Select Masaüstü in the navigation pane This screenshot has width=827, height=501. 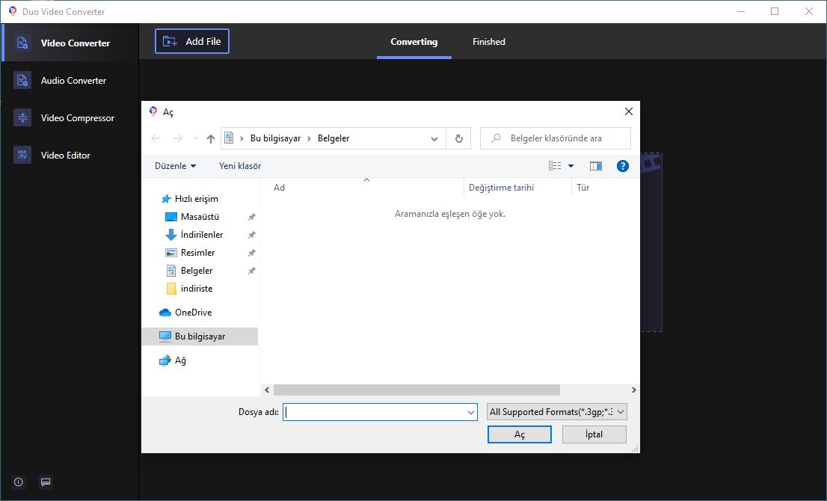point(200,217)
